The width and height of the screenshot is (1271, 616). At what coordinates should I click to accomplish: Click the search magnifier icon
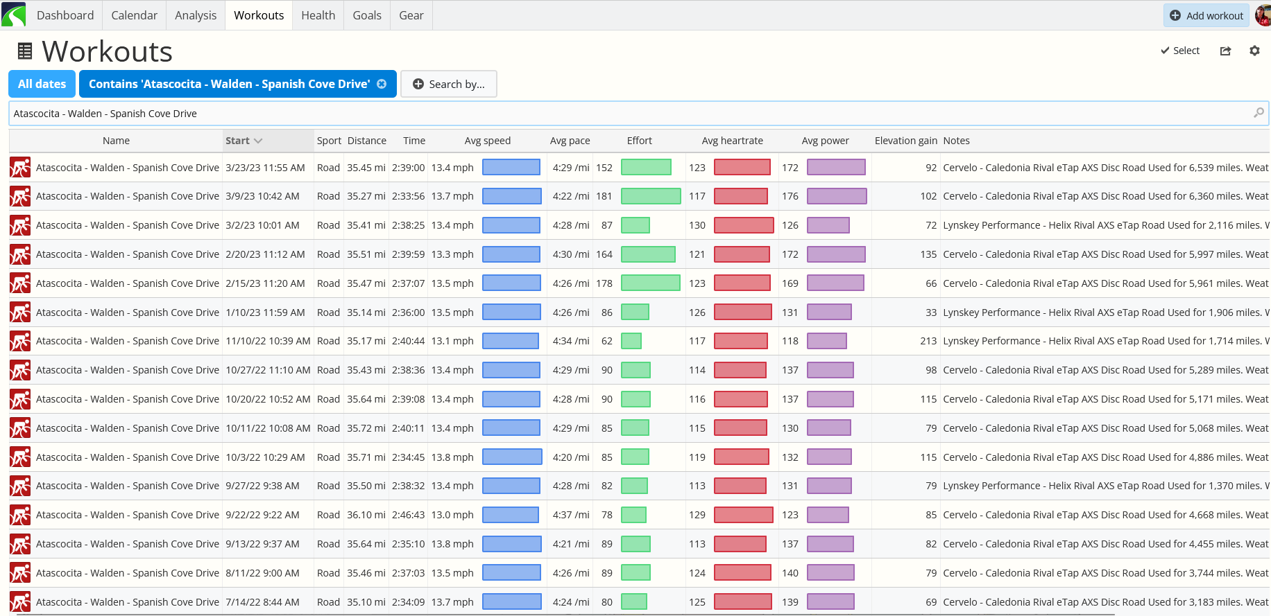[1259, 113]
